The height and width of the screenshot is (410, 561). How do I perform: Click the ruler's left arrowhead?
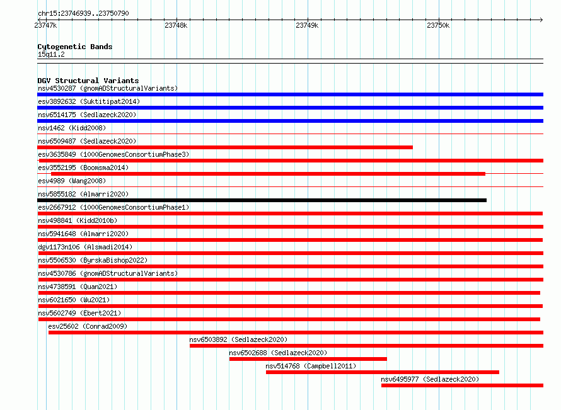point(39,20)
